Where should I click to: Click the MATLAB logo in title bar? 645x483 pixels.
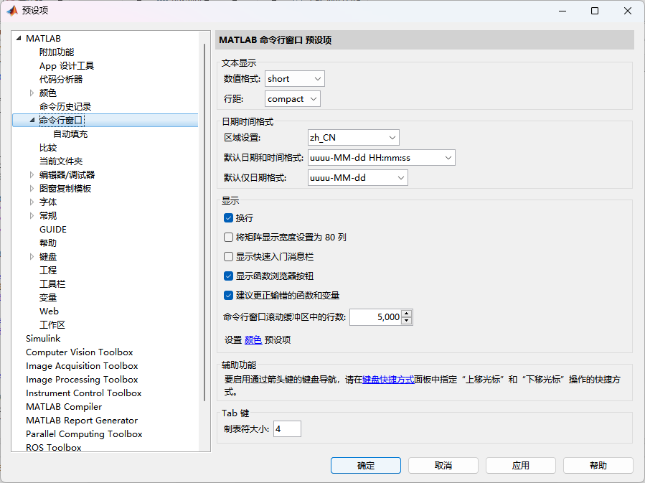pos(12,11)
